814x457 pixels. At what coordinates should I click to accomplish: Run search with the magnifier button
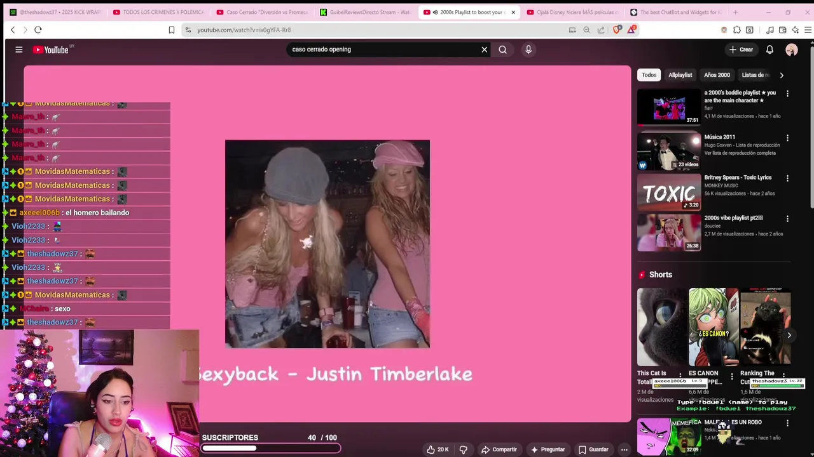point(502,50)
